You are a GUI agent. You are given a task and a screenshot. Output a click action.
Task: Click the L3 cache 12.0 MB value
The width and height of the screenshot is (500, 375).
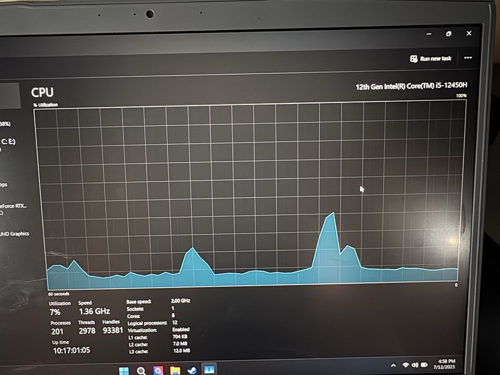182,350
